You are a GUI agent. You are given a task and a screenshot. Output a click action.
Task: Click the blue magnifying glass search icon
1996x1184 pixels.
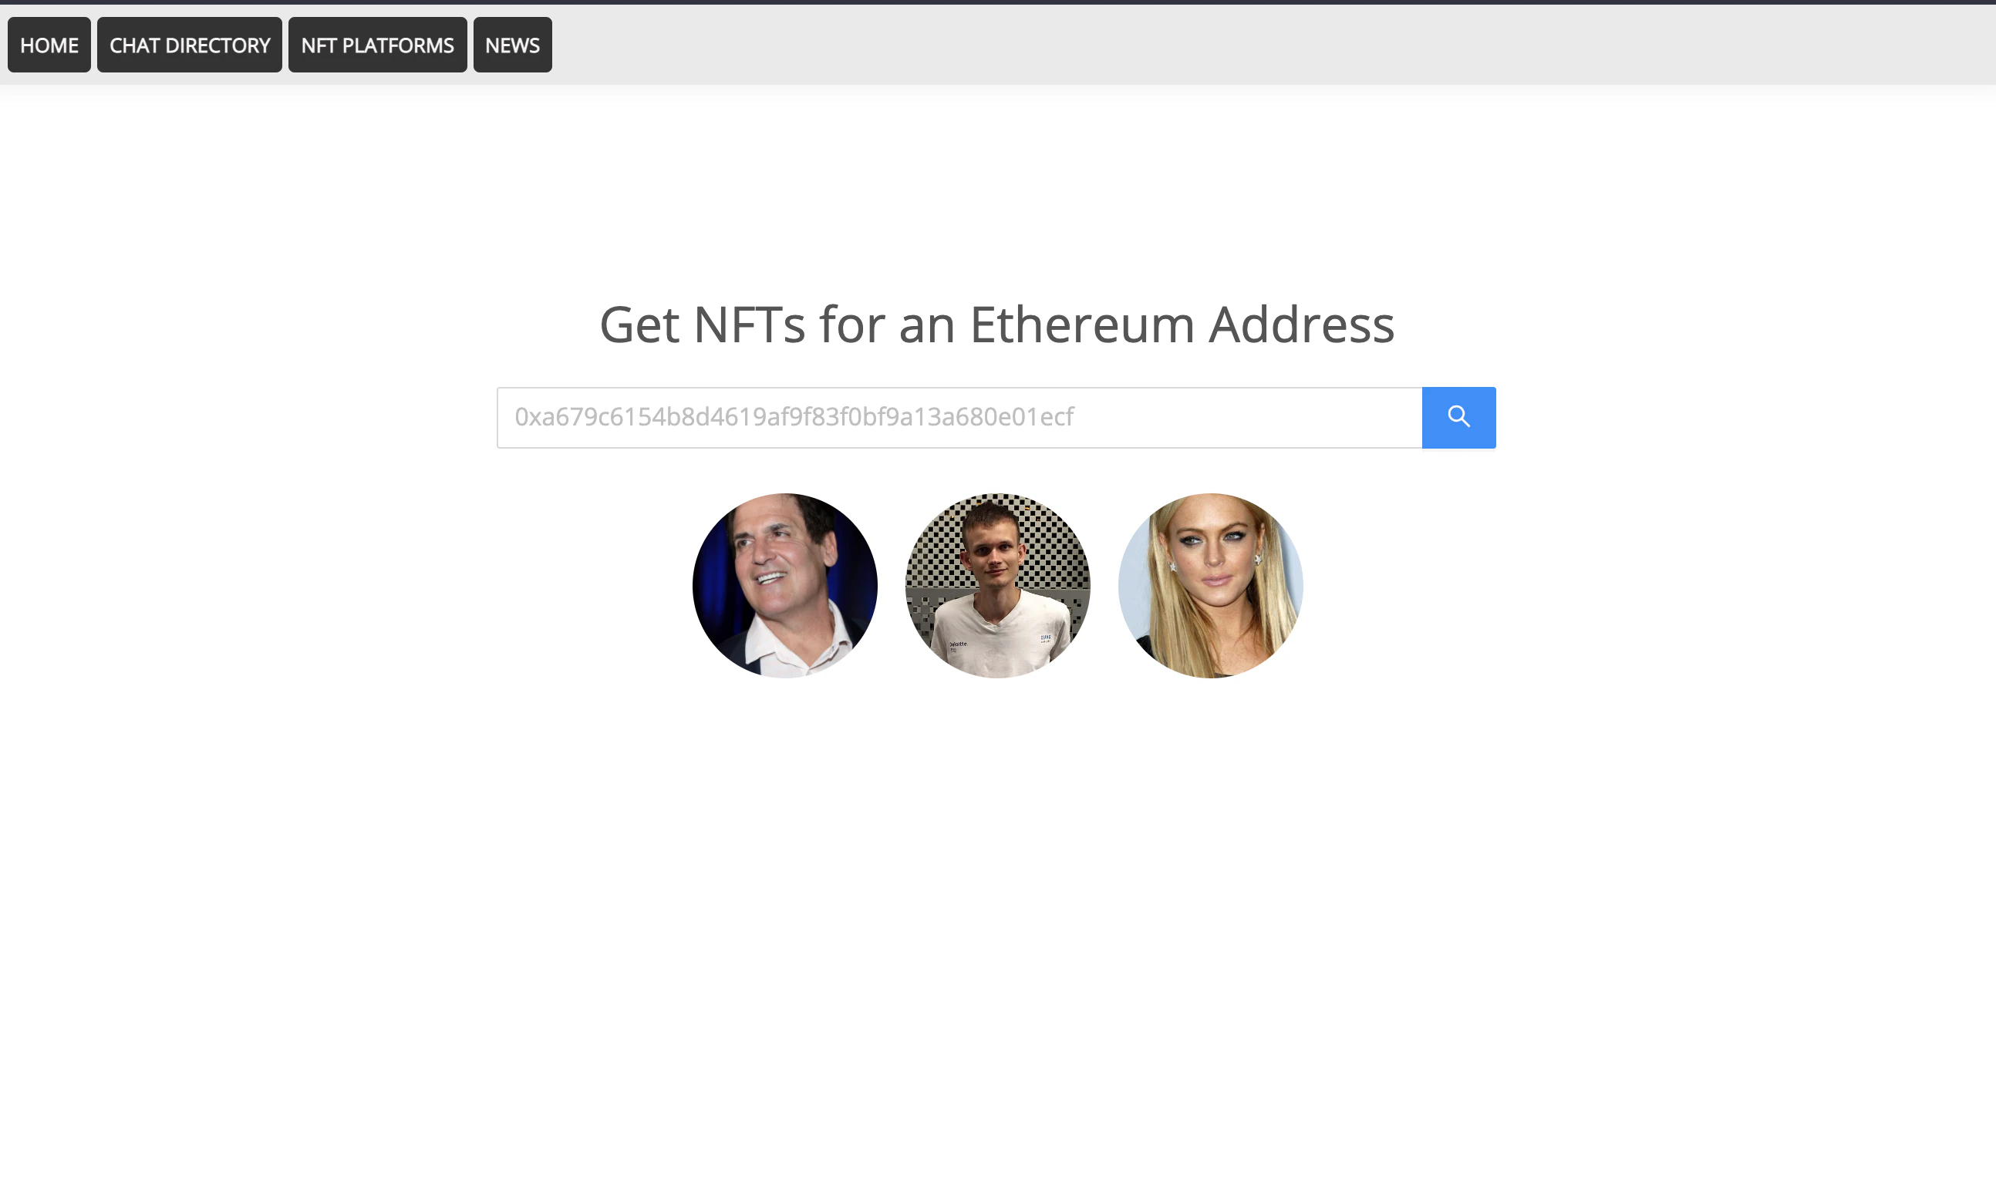(1458, 417)
